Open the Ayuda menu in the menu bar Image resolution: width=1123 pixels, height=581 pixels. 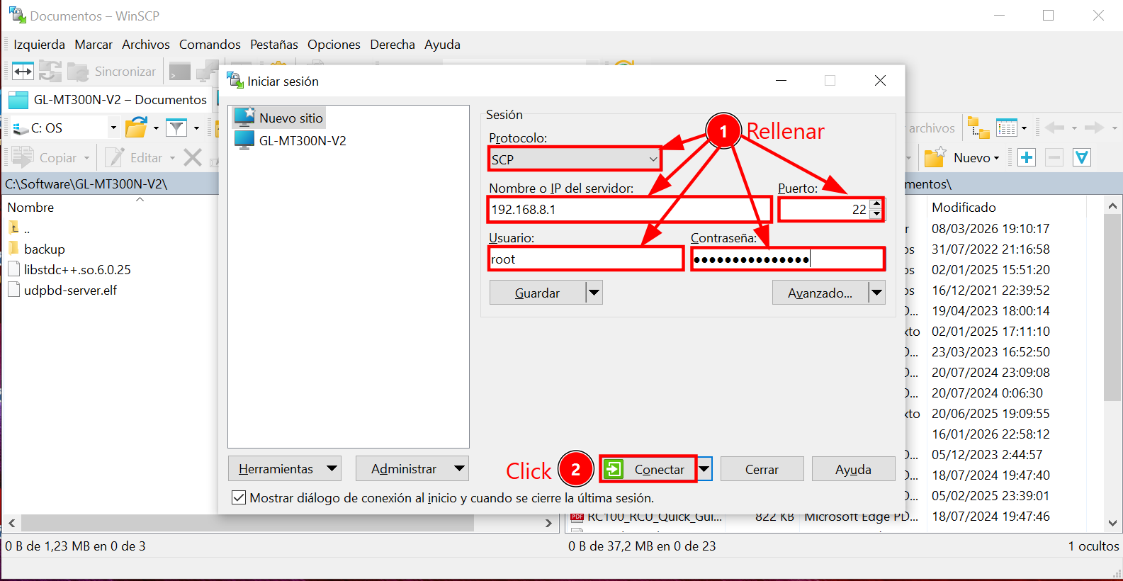click(442, 45)
